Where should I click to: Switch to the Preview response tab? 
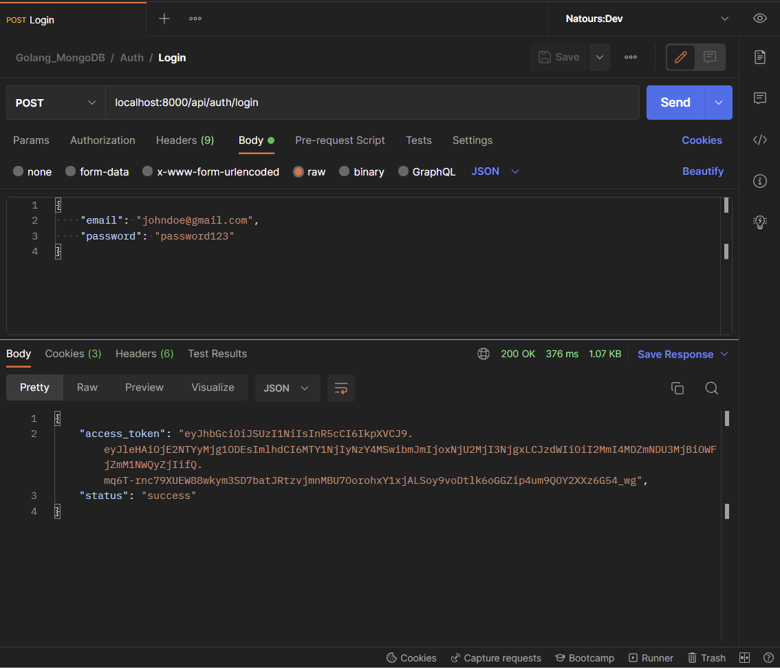click(144, 387)
